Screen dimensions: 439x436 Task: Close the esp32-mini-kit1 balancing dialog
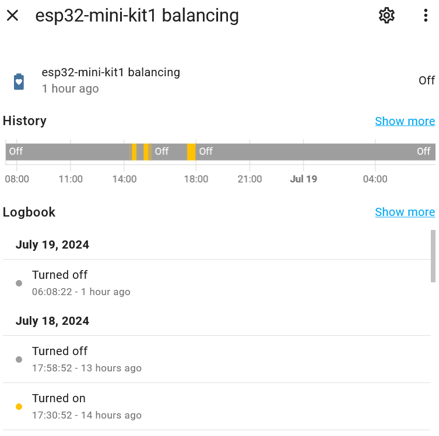click(x=12, y=16)
